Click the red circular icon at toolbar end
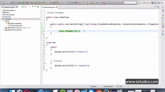Screen dimensions: 165x92 tap(104, 3)
